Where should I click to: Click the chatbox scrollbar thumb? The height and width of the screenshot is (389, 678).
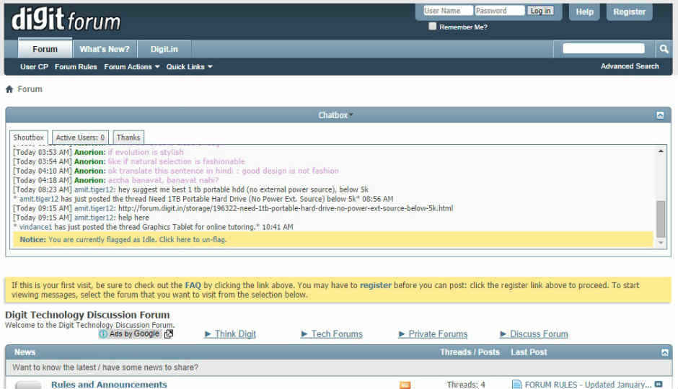(x=661, y=219)
